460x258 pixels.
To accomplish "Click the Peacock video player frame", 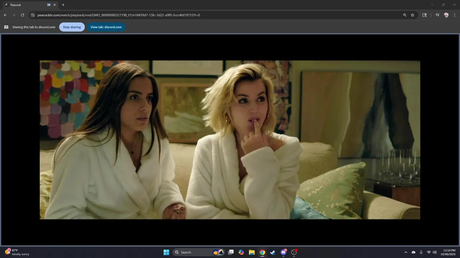I will (230, 140).
